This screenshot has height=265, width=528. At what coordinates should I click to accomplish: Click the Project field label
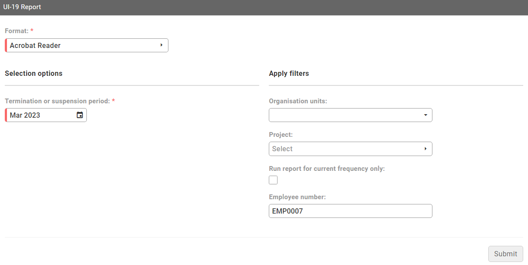(281, 135)
